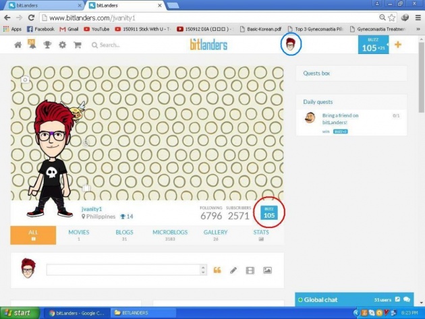The height and width of the screenshot is (319, 425).
Task: Click the picture upload image icon
Action: click(x=267, y=270)
